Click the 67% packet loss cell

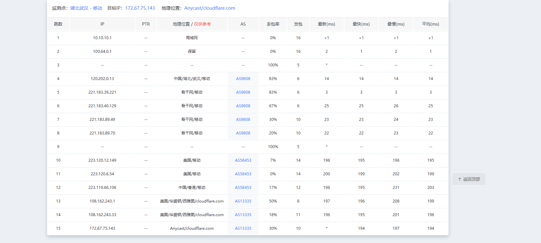coord(273,106)
